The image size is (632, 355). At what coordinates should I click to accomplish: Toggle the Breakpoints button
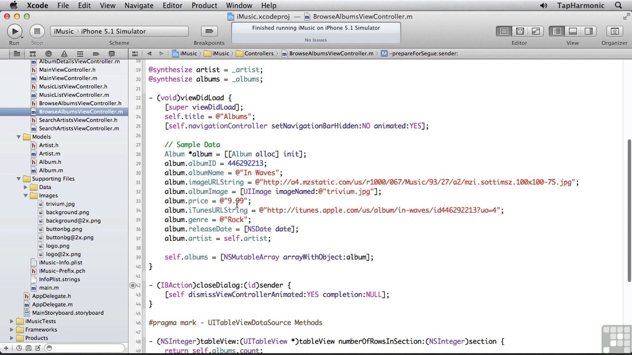pyautogui.click(x=209, y=31)
